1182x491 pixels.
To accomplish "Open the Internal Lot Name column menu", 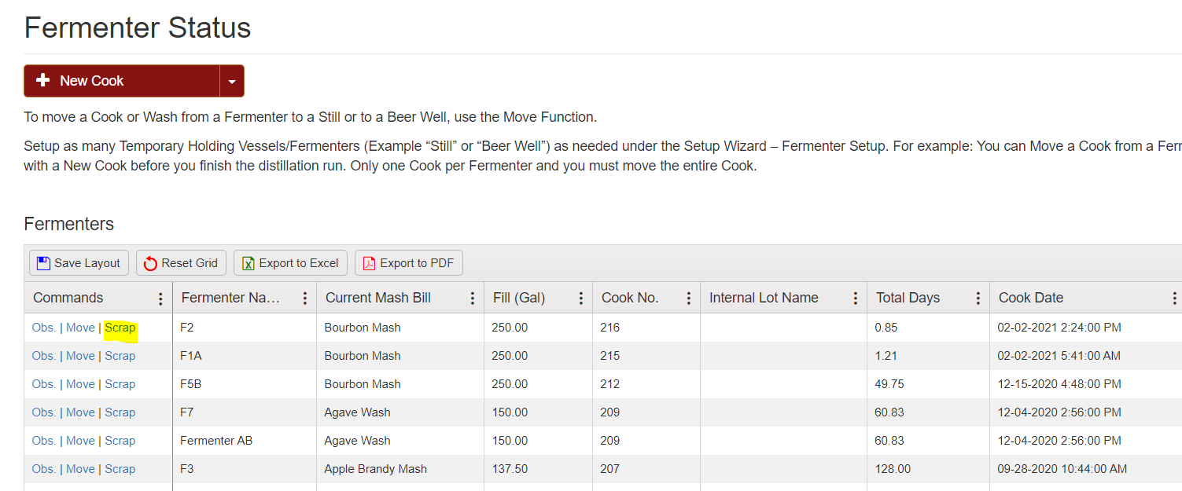I will click(x=856, y=299).
